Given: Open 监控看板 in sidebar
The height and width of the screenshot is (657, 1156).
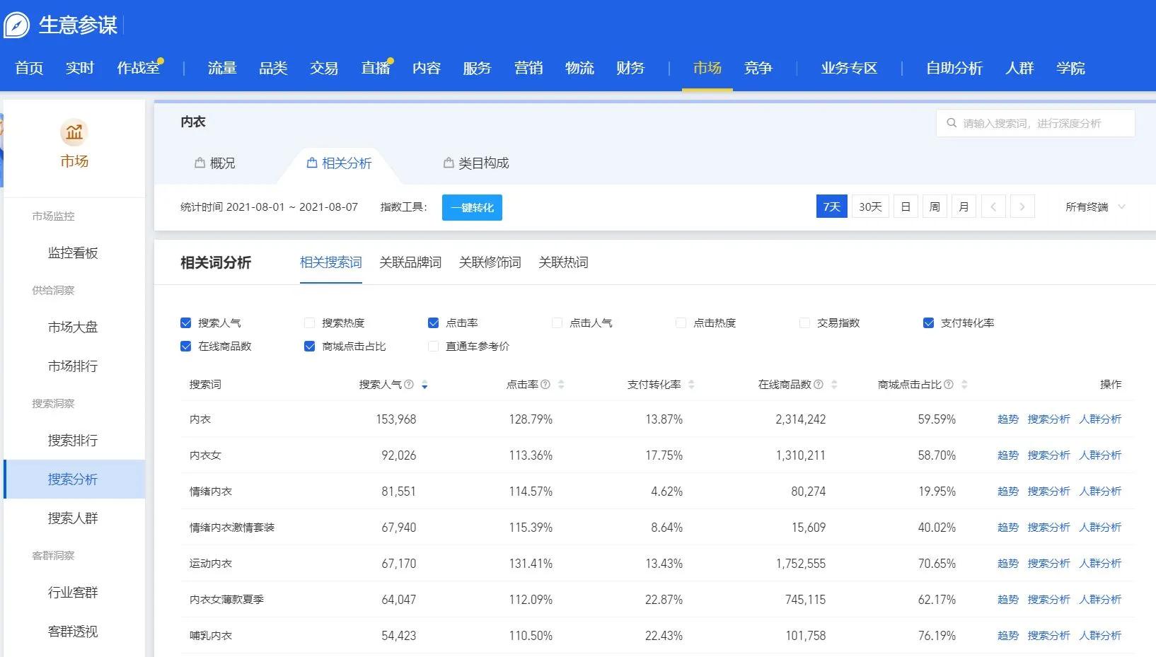Looking at the screenshot, I should coord(73,253).
